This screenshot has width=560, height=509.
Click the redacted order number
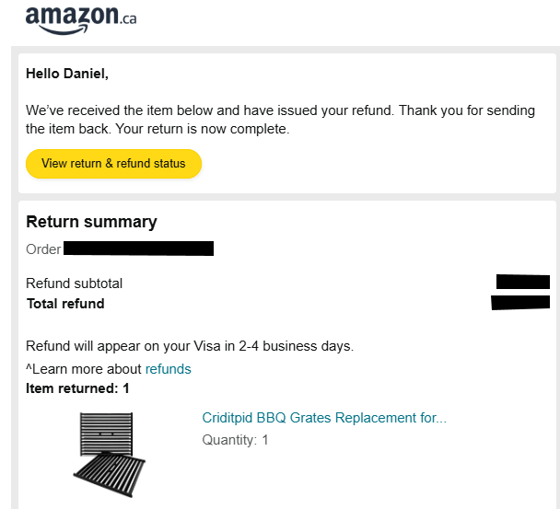coord(138,249)
